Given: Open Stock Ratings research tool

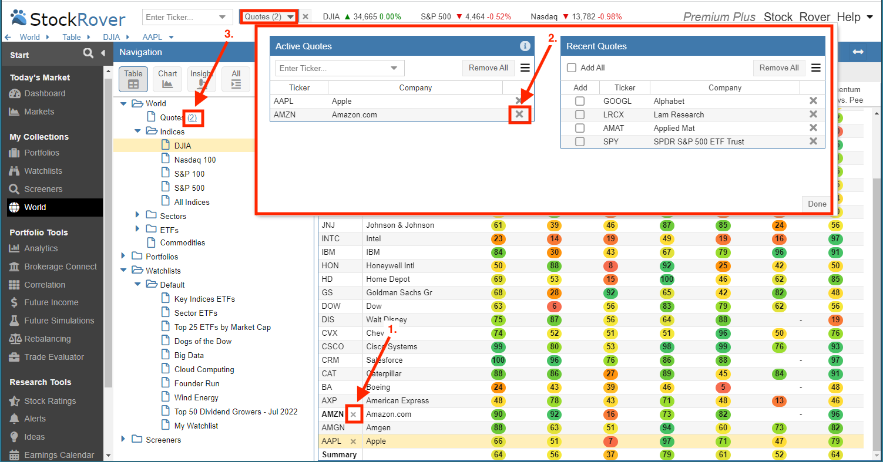Looking at the screenshot, I should pos(50,401).
